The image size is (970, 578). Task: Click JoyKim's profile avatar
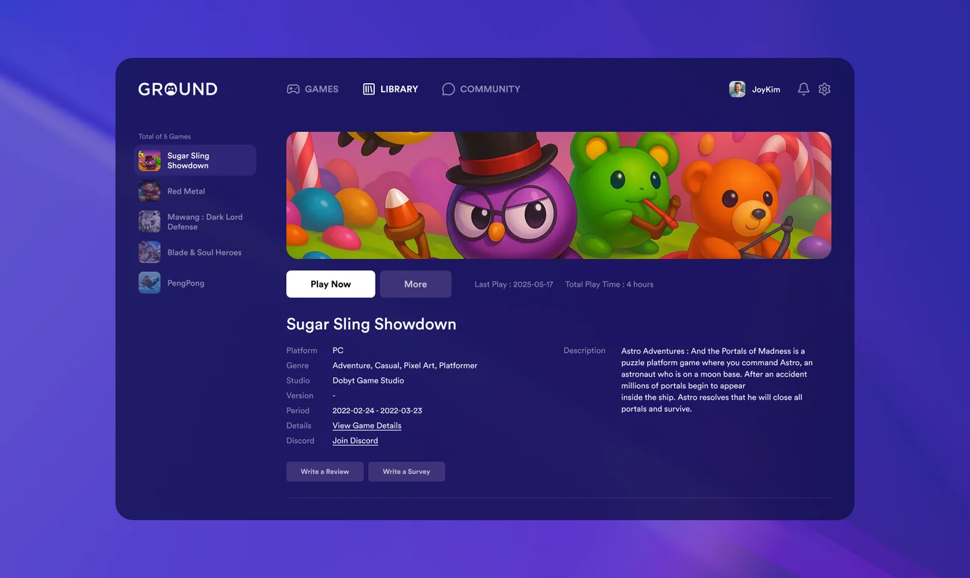click(x=737, y=89)
